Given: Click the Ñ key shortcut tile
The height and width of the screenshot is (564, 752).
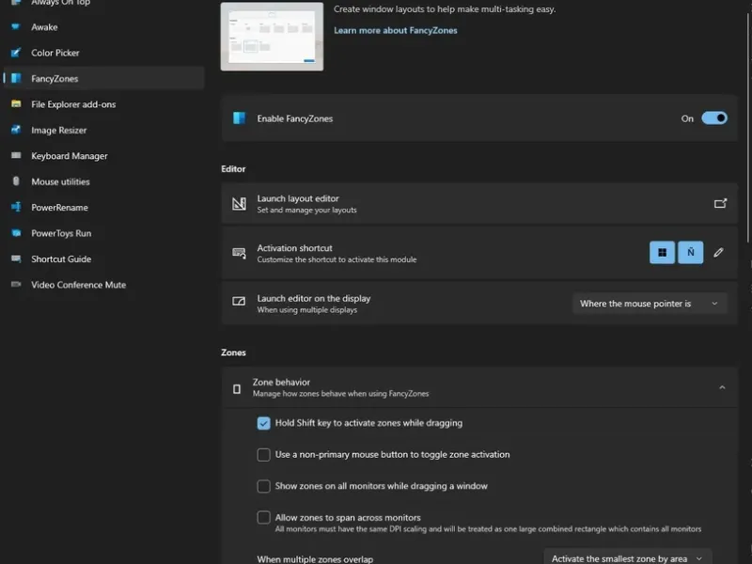Looking at the screenshot, I should tap(690, 252).
